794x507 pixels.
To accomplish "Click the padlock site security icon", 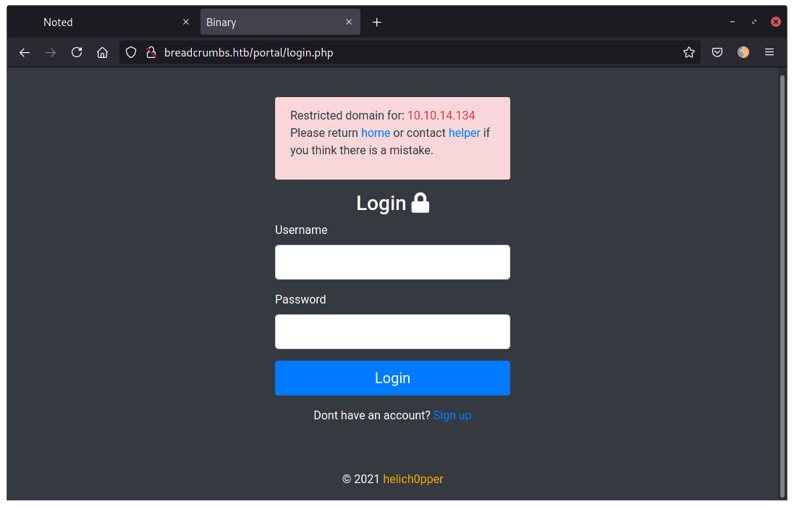I will click(151, 52).
